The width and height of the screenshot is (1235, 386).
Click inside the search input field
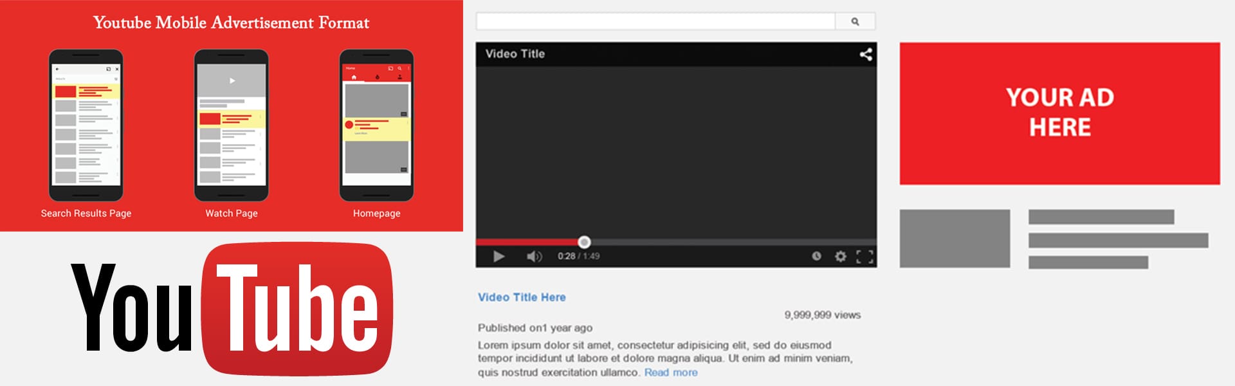655,21
